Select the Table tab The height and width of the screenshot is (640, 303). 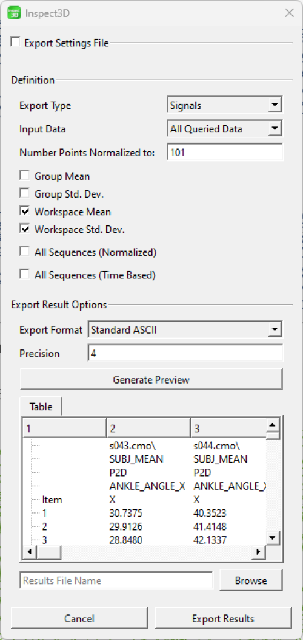(x=41, y=407)
